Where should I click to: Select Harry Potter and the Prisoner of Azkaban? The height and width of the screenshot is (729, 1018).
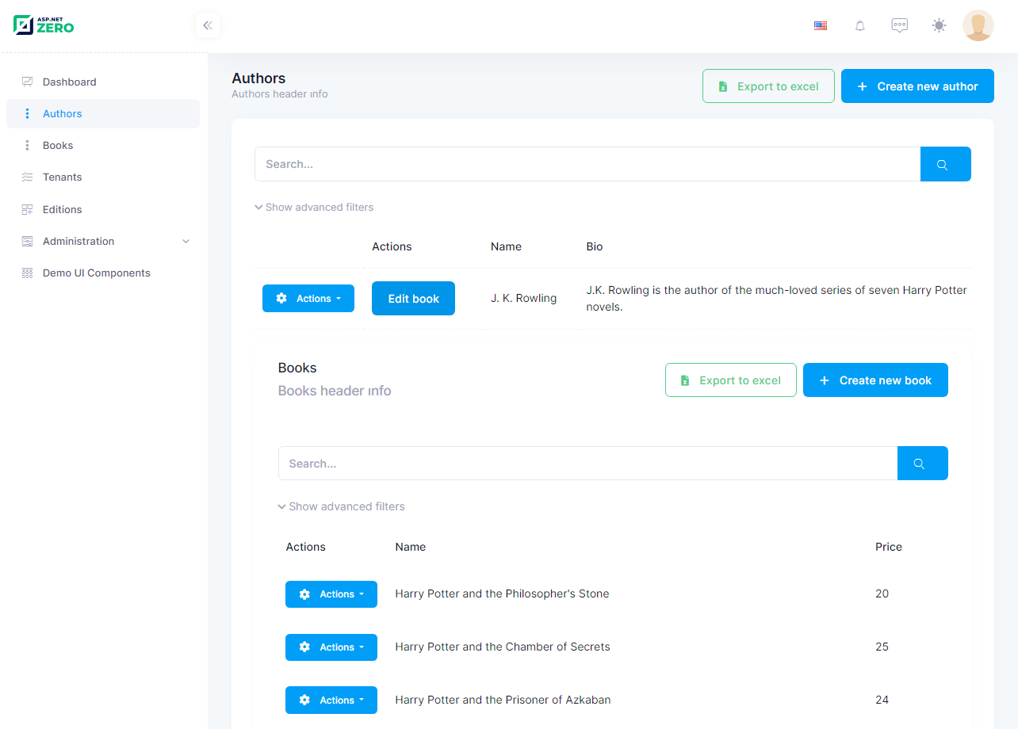[x=503, y=700]
